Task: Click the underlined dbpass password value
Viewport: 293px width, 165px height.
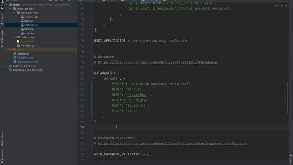Action: [141, 100]
